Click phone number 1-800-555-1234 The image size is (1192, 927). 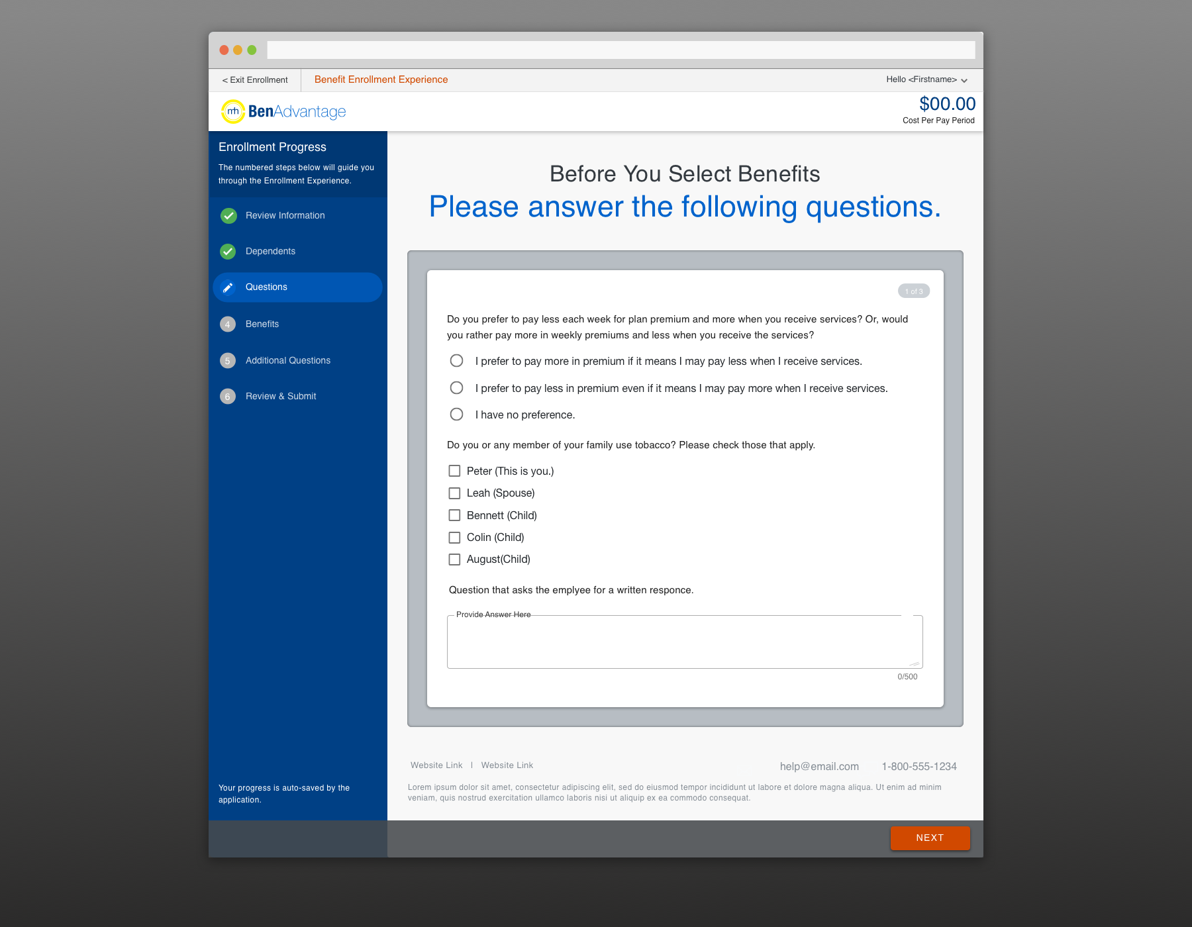919,767
